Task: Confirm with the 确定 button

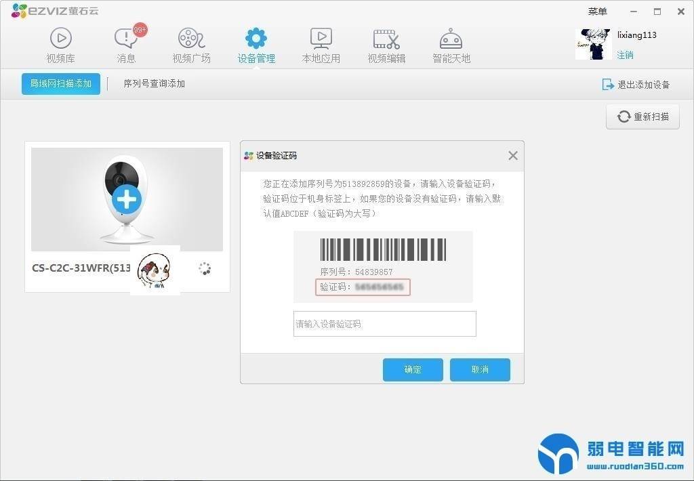Action: point(413,370)
